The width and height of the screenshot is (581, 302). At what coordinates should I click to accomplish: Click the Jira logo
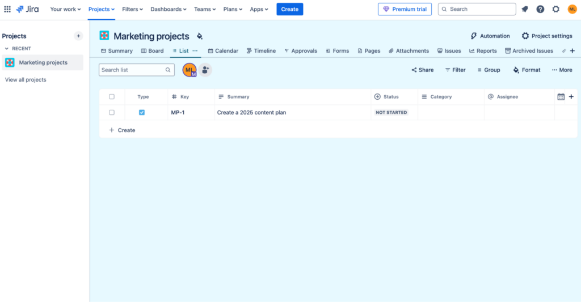27,9
